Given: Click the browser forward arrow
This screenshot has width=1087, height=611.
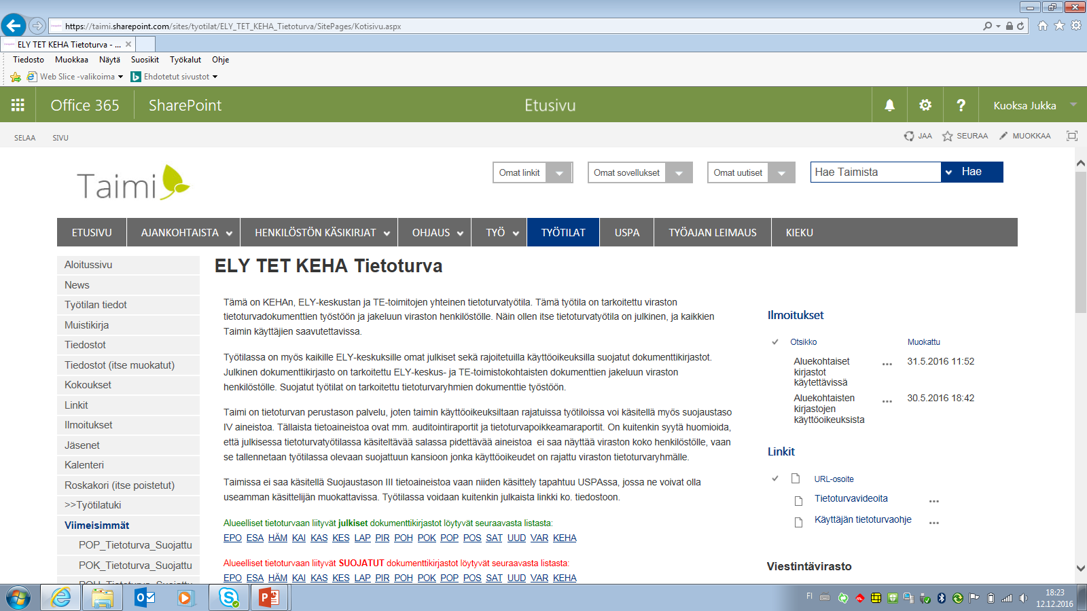Looking at the screenshot, I should click(x=37, y=26).
